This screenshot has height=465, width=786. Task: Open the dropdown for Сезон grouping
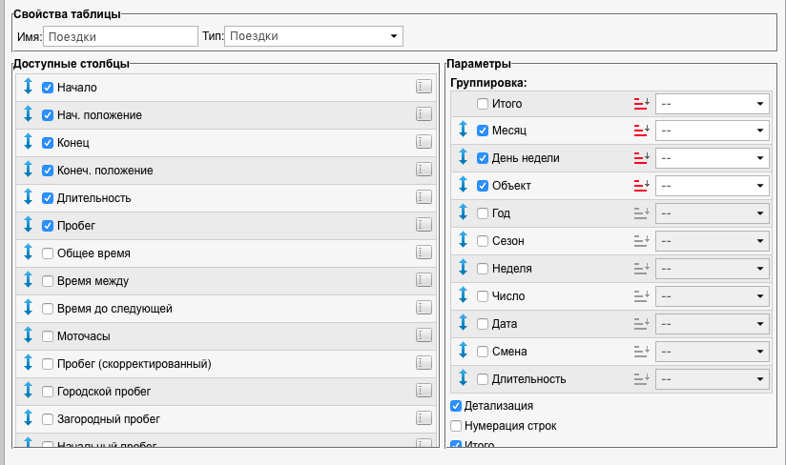(712, 241)
